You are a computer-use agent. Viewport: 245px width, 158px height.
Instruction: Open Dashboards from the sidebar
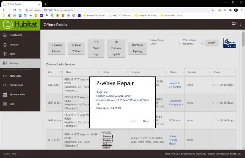tap(16, 35)
